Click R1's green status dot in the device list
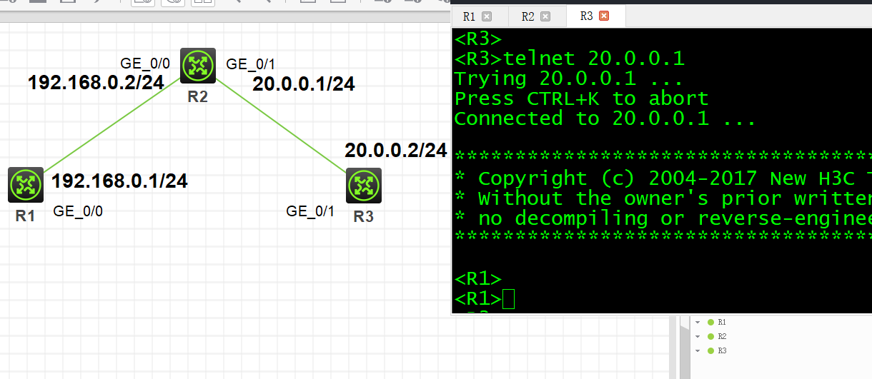The width and height of the screenshot is (872, 379). [x=710, y=323]
